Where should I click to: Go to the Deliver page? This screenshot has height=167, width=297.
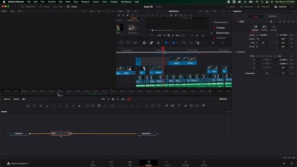point(204,163)
